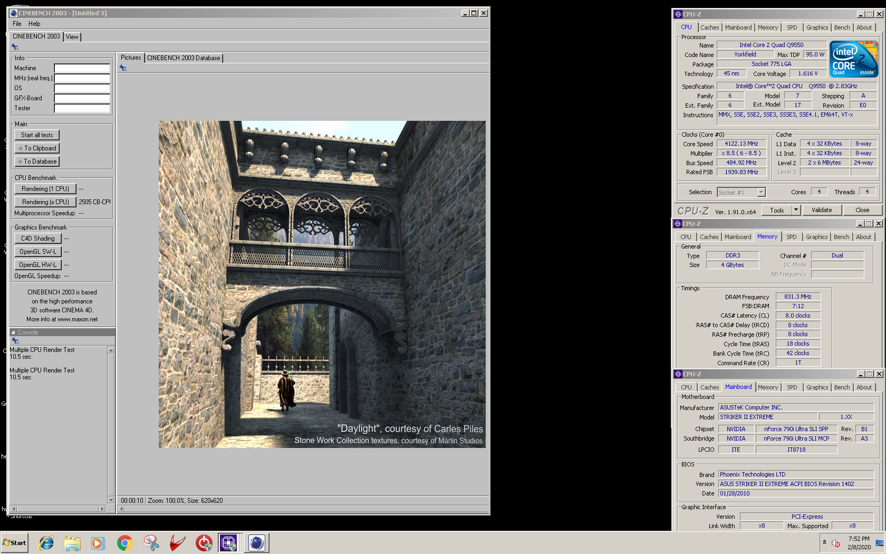Open the Tools dropdown arrow in CPU-Z
The image size is (886, 554).
(x=796, y=210)
